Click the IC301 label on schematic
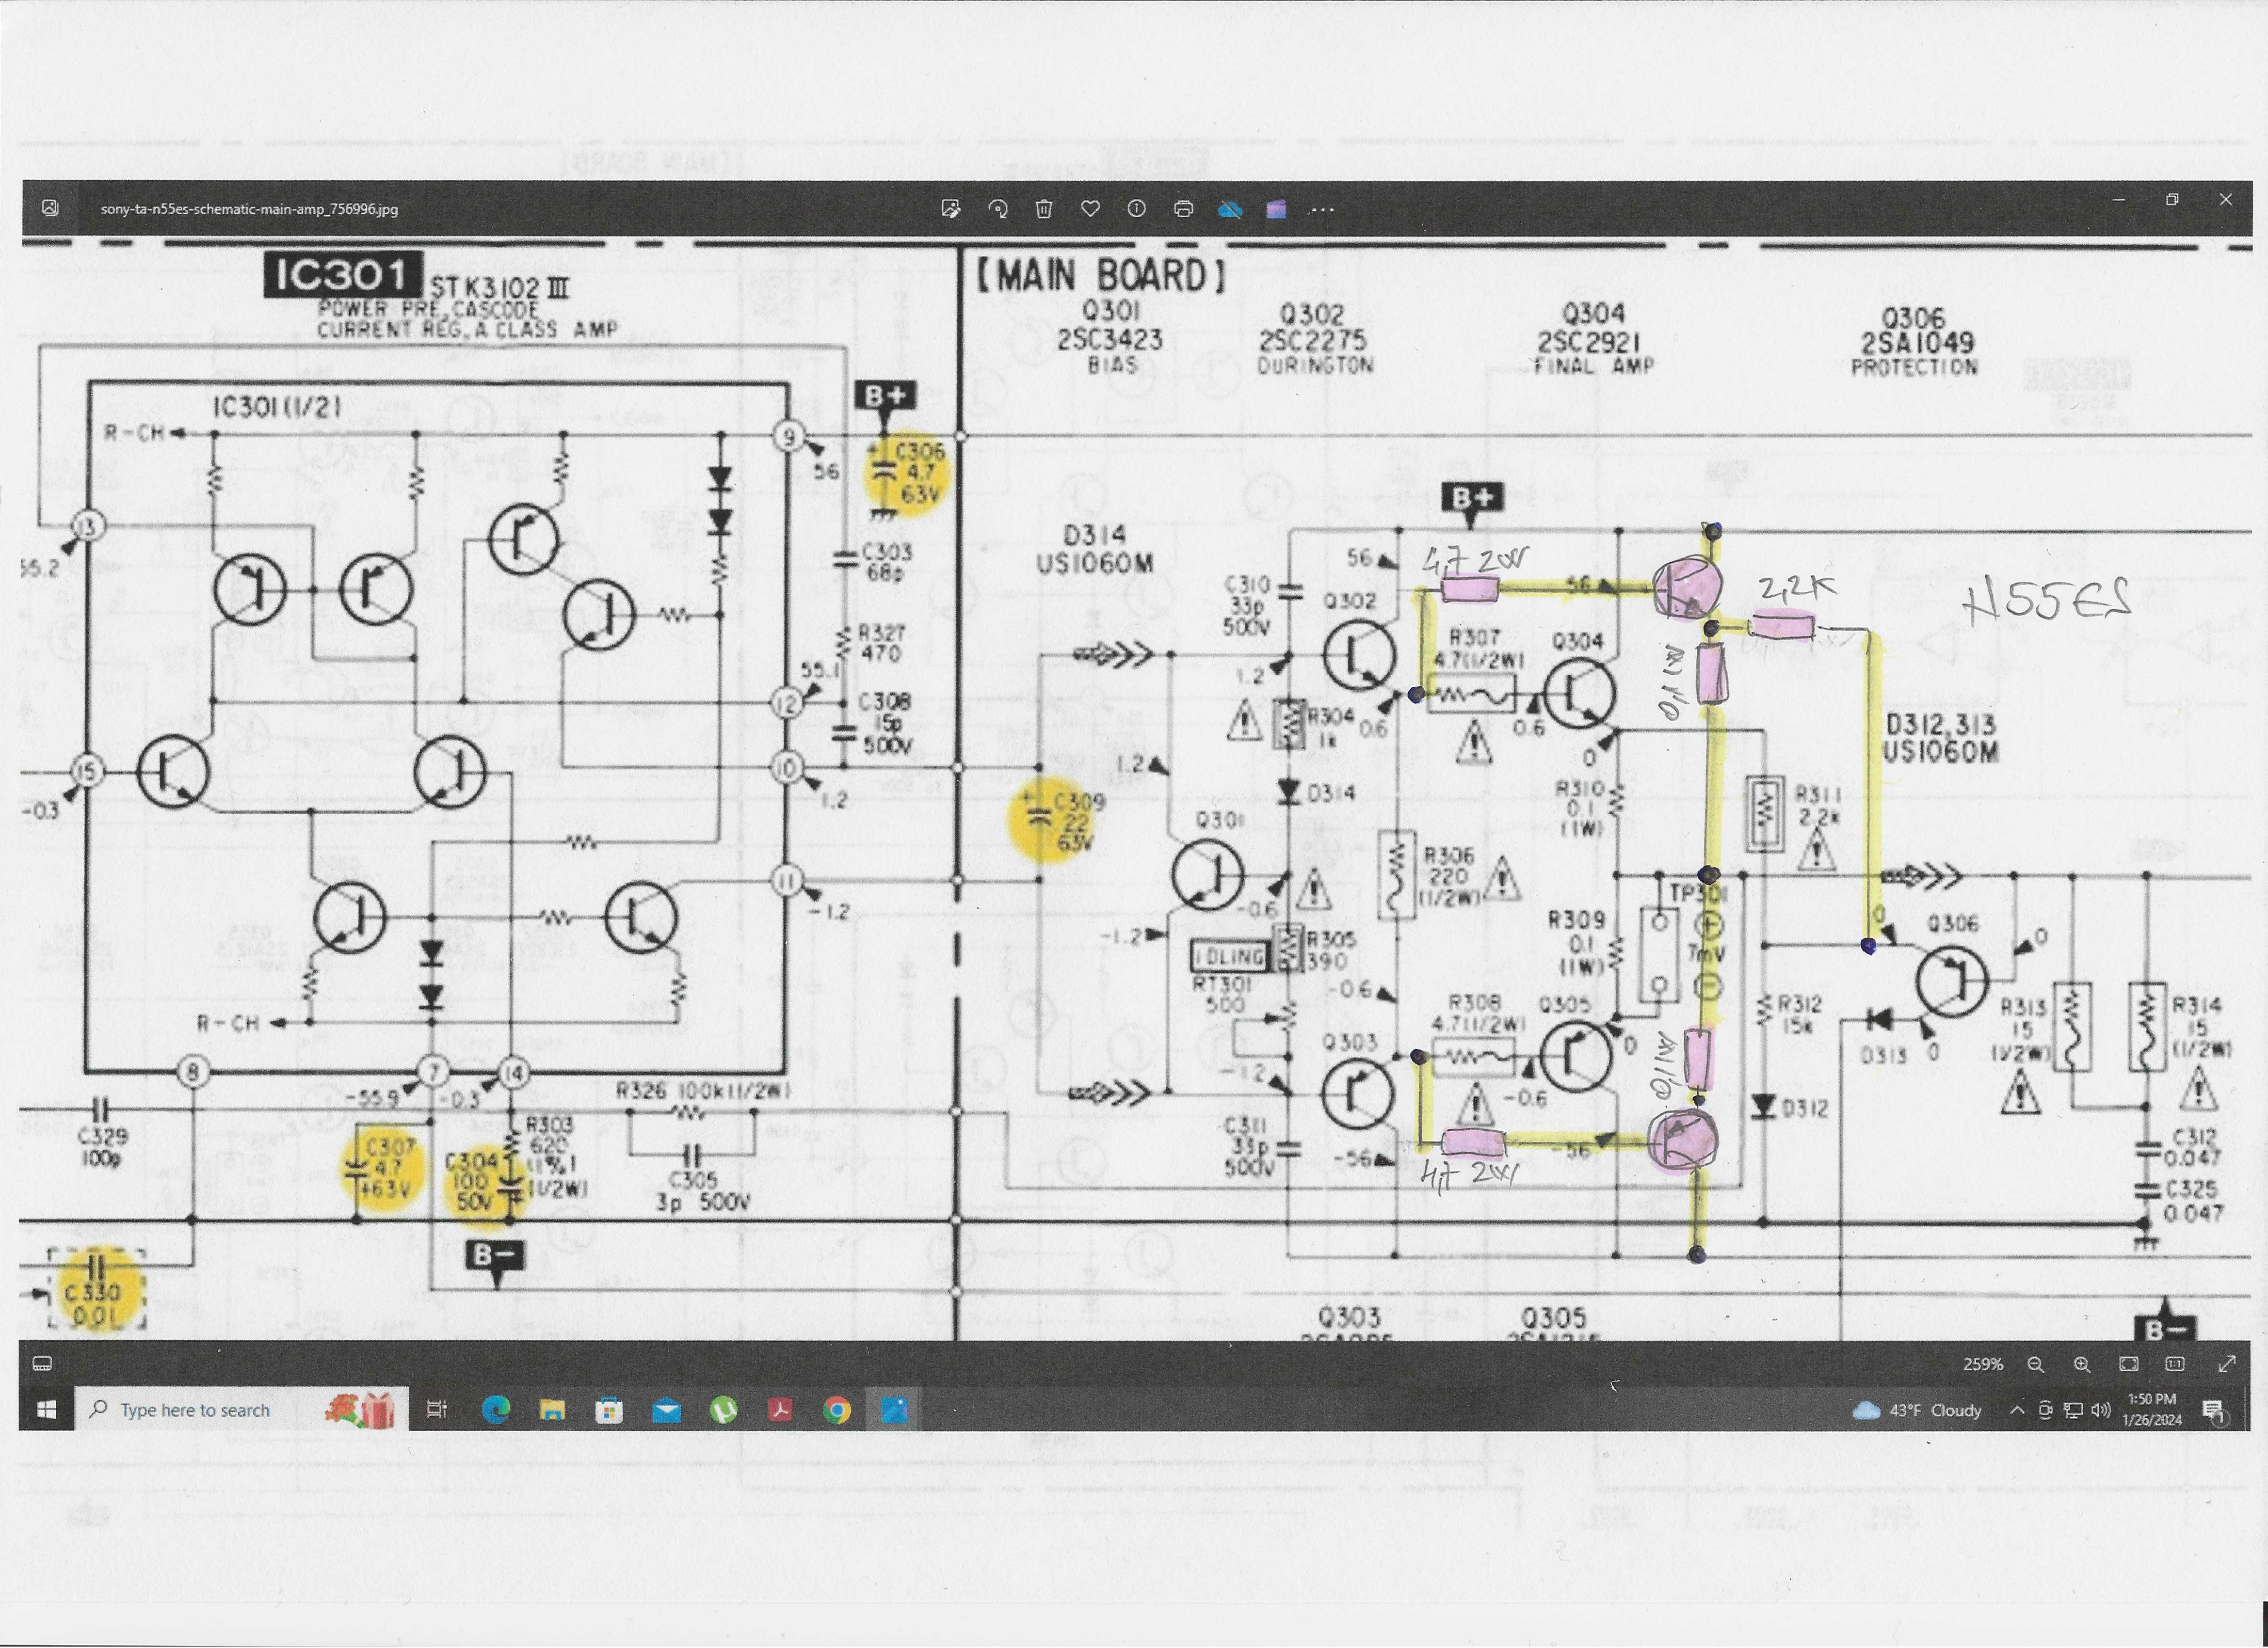This screenshot has height=1648, width=2268. click(x=342, y=275)
